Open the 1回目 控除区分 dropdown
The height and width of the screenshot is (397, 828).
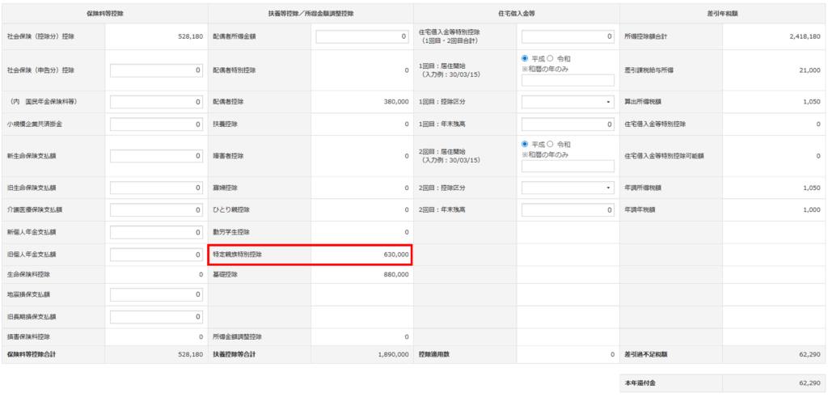tap(568, 102)
